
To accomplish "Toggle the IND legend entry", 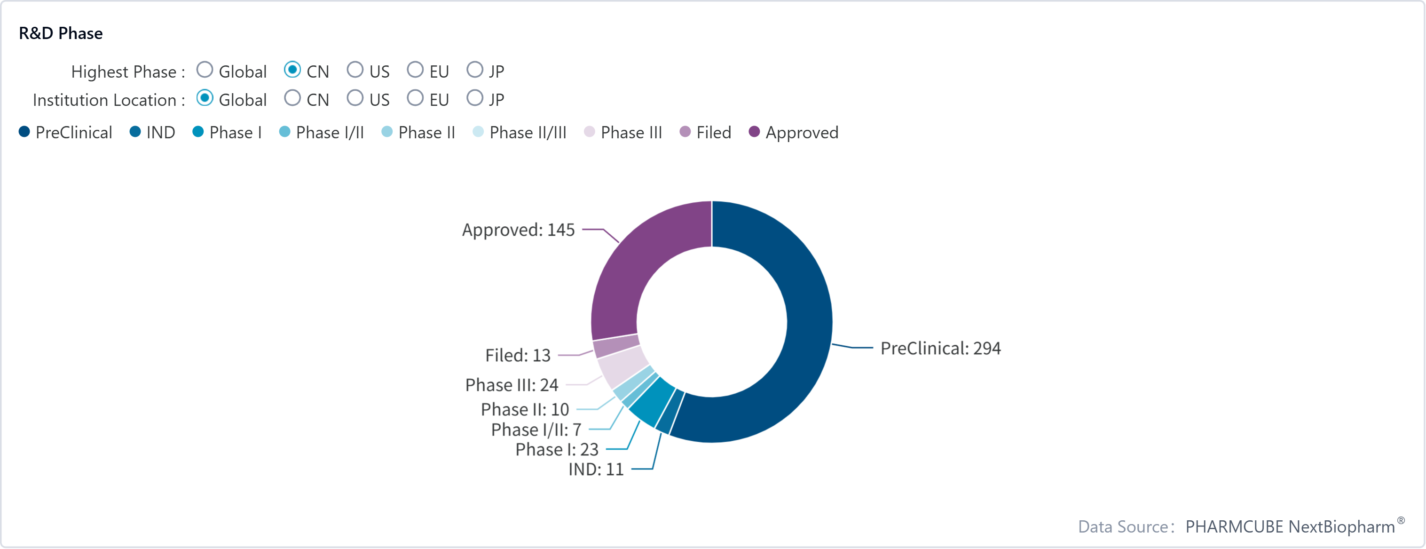I will [152, 132].
